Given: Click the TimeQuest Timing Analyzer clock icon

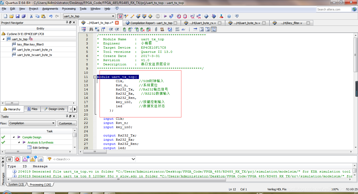Looking at the screenshot, I should click(x=185, y=16).
